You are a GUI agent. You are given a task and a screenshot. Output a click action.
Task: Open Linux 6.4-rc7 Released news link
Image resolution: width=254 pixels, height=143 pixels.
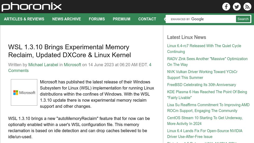pos(204,49)
